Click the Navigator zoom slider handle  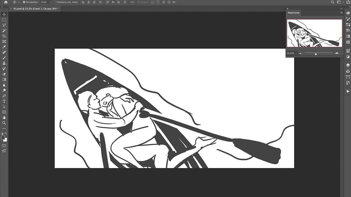[316, 54]
